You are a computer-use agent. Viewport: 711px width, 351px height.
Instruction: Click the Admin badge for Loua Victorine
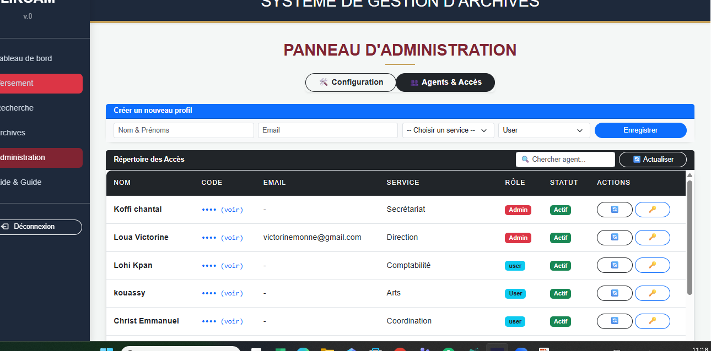tap(518, 238)
